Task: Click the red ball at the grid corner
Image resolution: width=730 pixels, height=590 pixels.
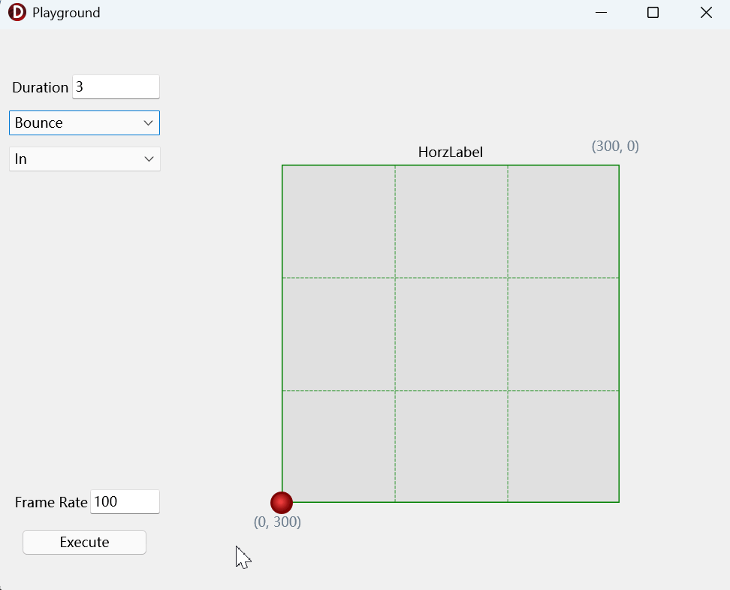Action: pos(282,503)
